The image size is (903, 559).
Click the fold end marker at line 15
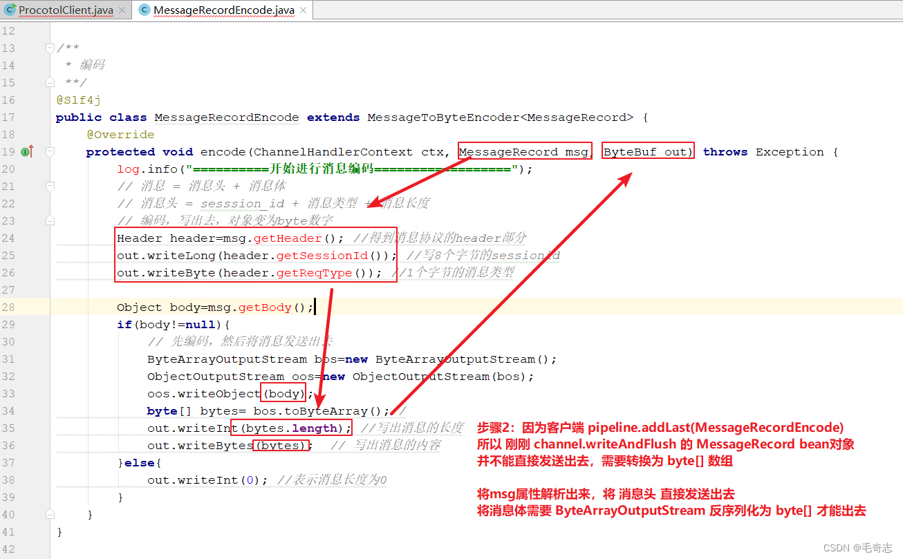click(x=50, y=82)
